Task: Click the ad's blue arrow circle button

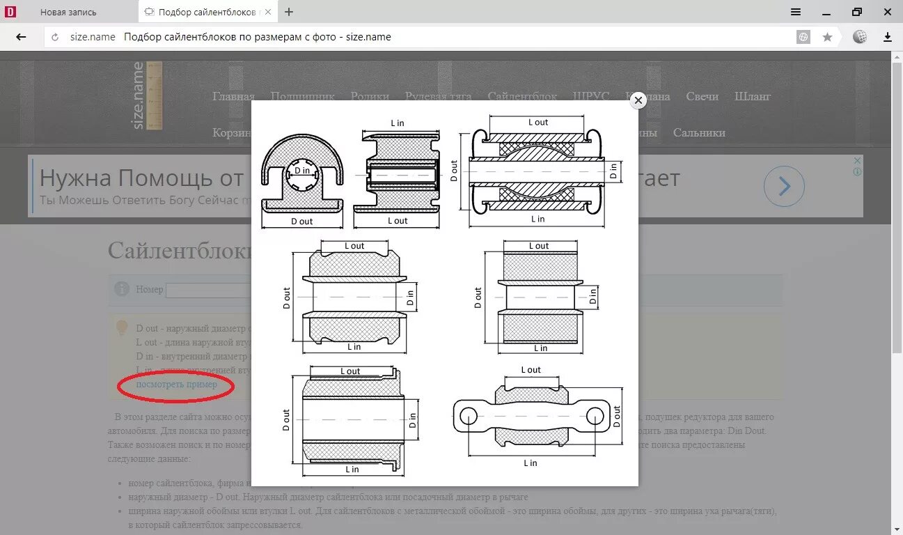Action: [784, 186]
